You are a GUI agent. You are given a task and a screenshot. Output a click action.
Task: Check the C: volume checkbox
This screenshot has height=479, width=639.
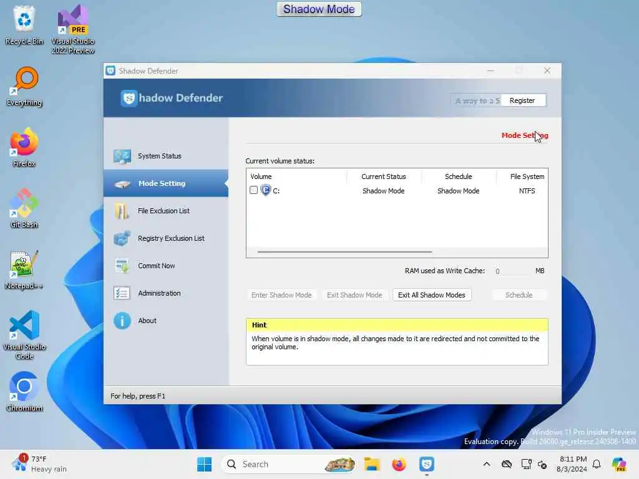tap(253, 190)
